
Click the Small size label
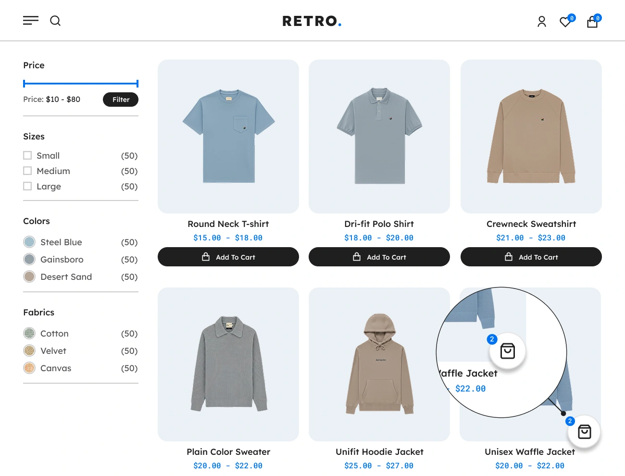click(x=48, y=156)
